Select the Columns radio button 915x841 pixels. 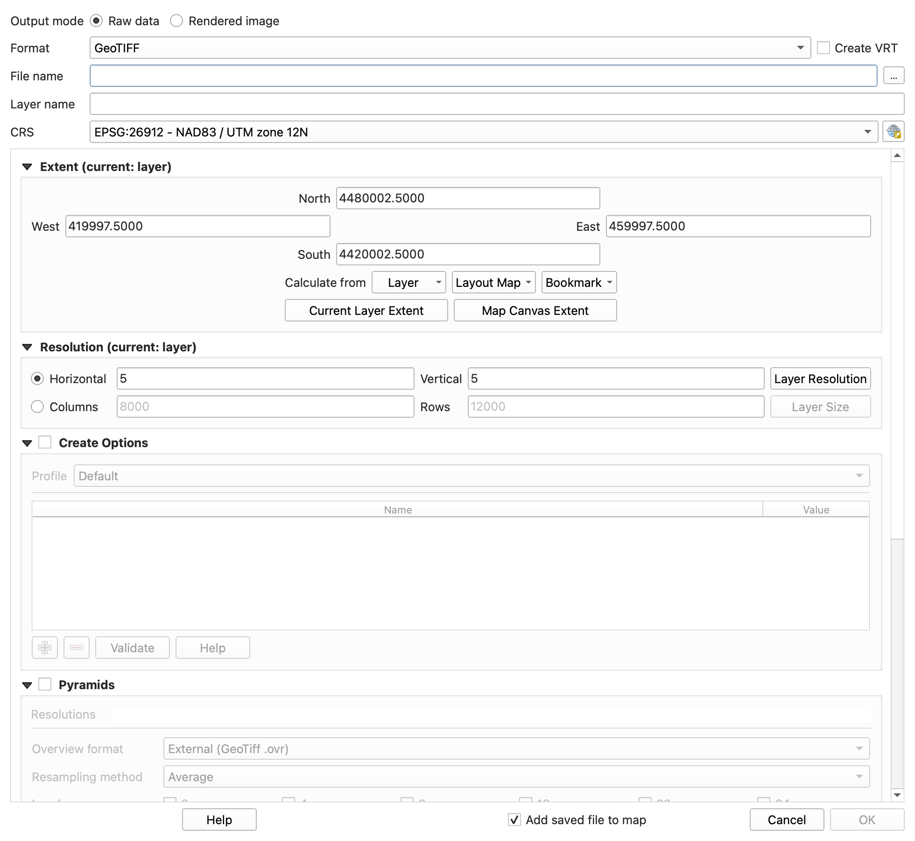(x=37, y=406)
